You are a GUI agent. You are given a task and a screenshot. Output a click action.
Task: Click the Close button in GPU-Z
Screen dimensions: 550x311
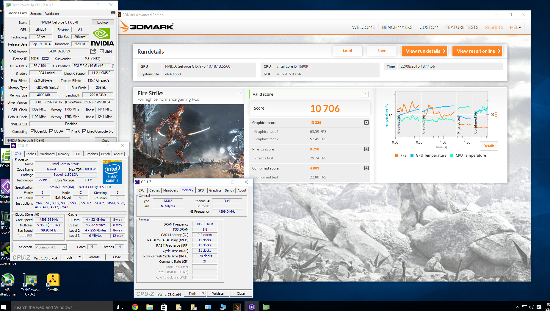(105, 140)
